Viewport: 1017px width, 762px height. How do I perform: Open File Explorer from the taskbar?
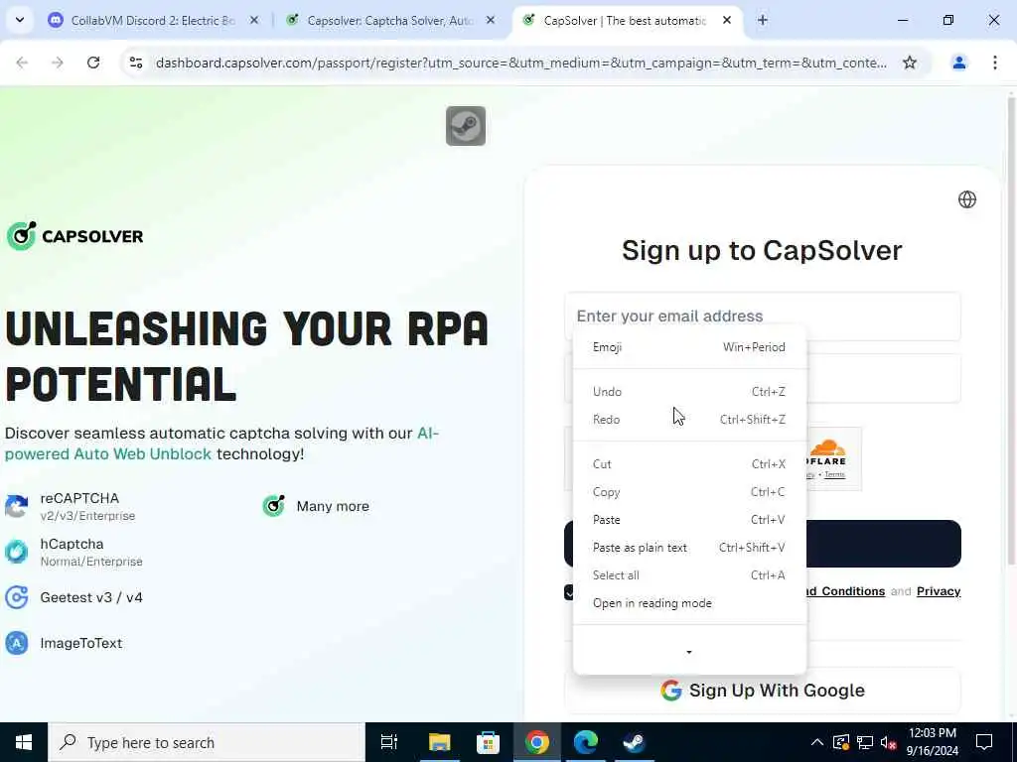(439, 742)
